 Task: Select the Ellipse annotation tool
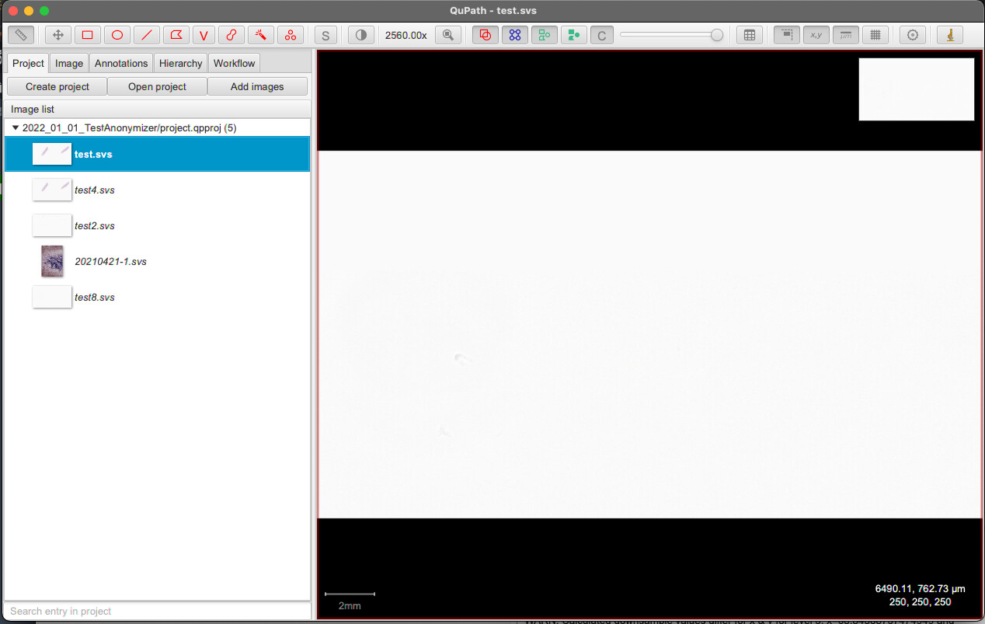tap(116, 34)
